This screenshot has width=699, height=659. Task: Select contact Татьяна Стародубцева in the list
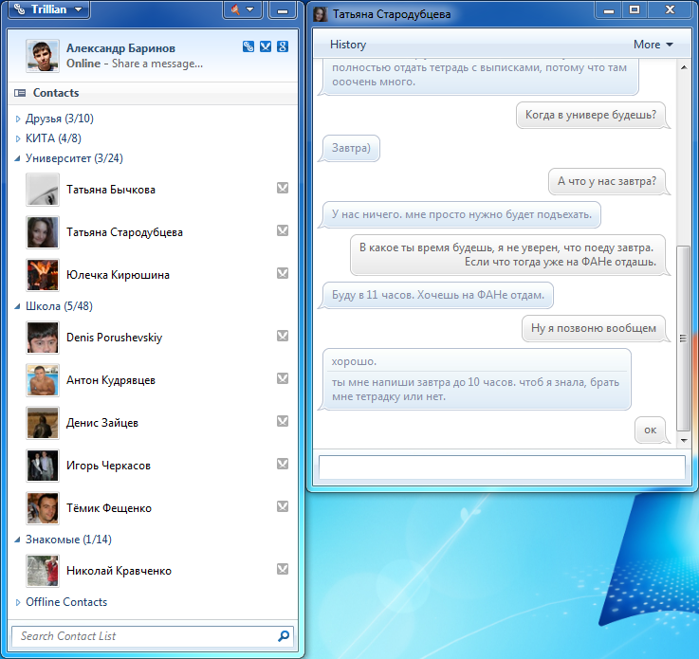(153, 232)
